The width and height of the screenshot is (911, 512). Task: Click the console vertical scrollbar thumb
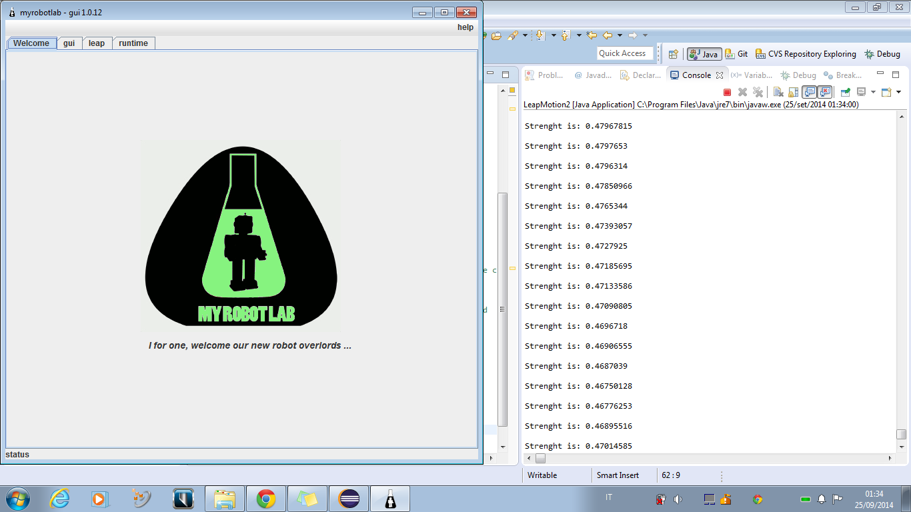click(x=901, y=433)
